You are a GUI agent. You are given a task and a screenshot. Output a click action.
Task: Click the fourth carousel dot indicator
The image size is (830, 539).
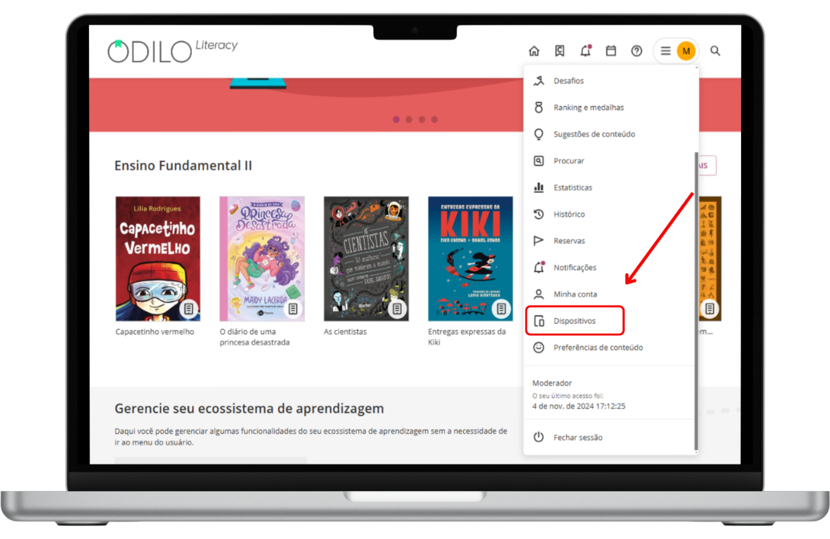pos(435,120)
